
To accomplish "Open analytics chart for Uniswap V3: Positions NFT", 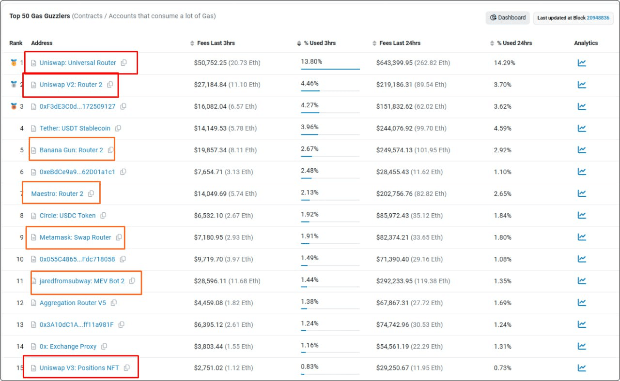I will (x=582, y=368).
